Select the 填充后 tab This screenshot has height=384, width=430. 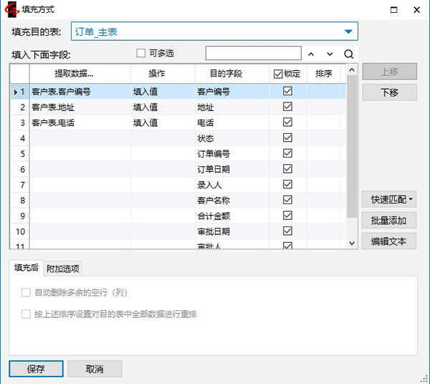click(27, 268)
